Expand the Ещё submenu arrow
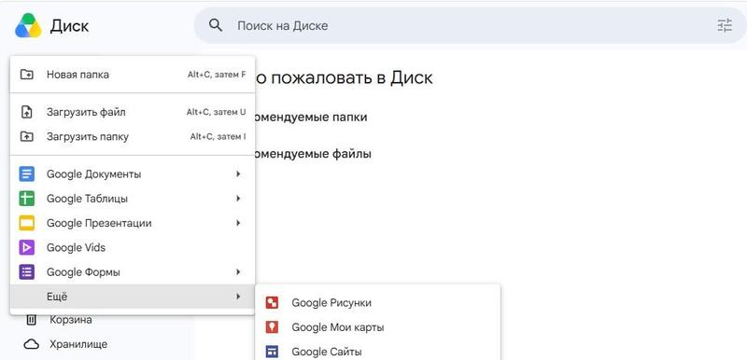The width and height of the screenshot is (747, 360). [x=238, y=297]
